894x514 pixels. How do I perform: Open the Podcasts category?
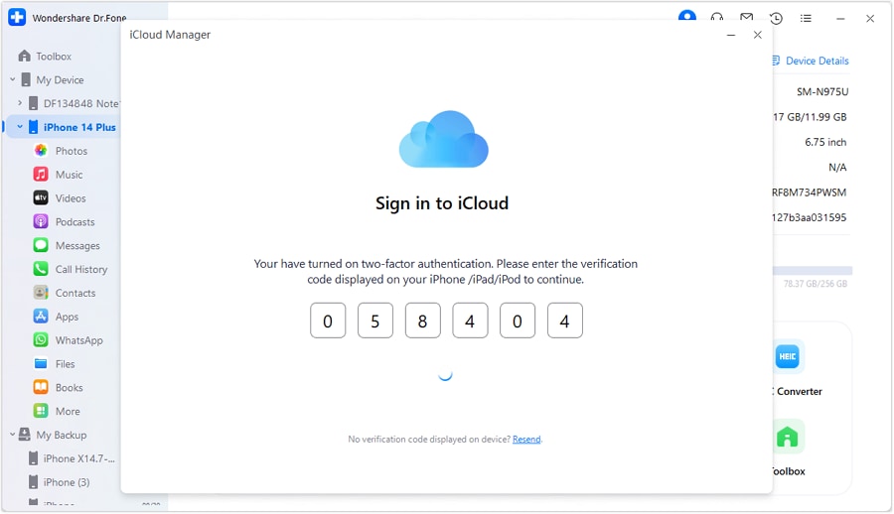[x=74, y=222]
